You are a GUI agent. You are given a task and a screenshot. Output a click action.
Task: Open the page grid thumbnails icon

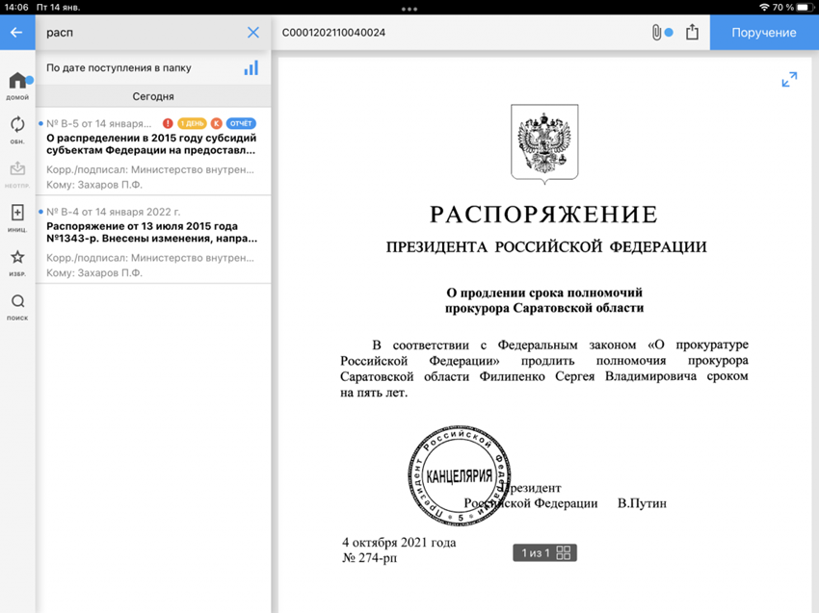coord(564,553)
